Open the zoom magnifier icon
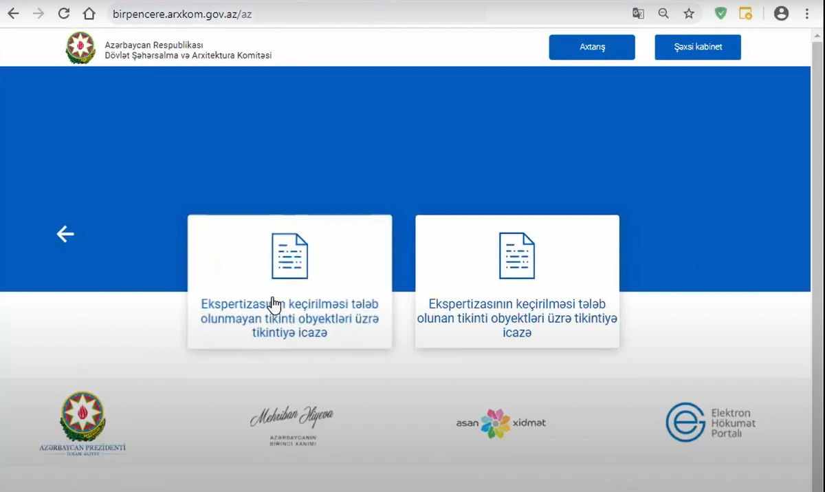 click(x=663, y=13)
